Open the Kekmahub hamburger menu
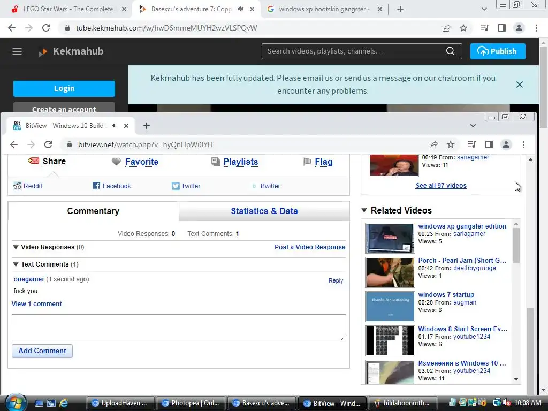 click(17, 51)
